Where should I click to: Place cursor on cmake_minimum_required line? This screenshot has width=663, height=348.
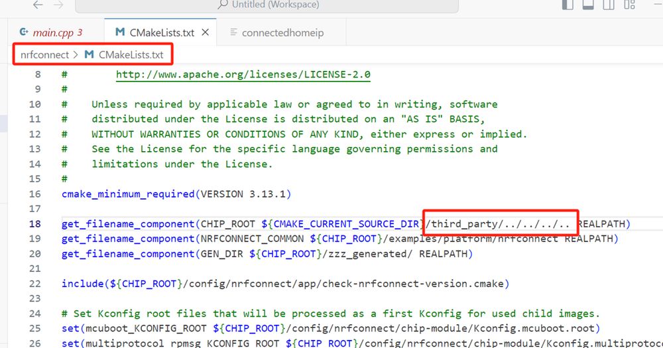click(x=176, y=194)
